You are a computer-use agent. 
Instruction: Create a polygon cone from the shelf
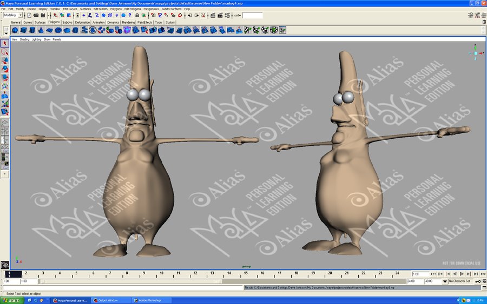(41, 30)
